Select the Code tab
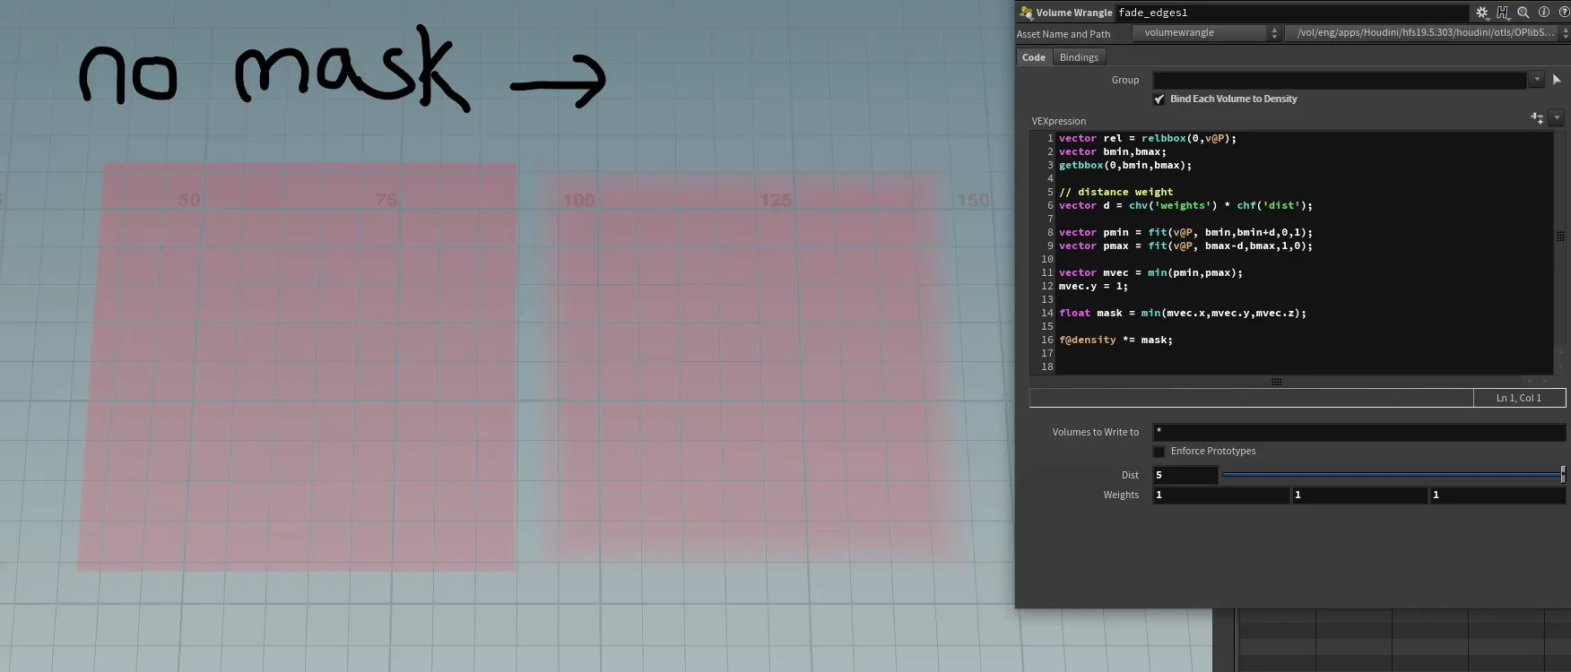The height and width of the screenshot is (672, 1571). click(1034, 57)
